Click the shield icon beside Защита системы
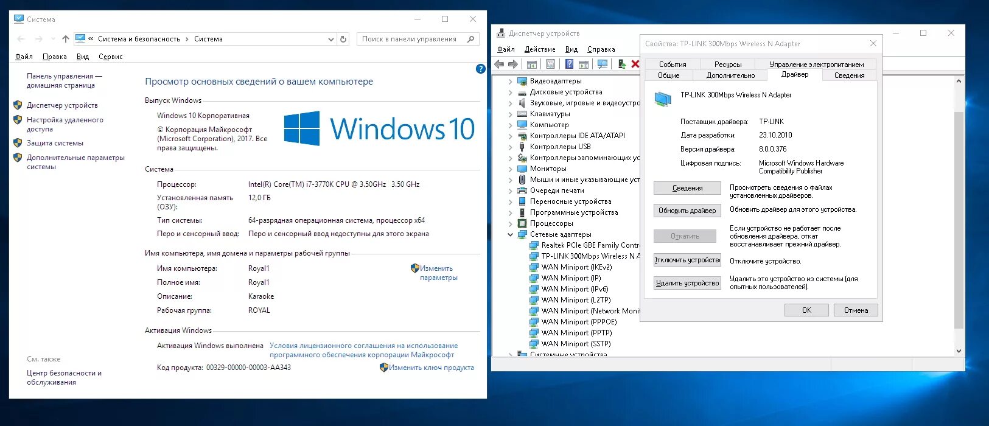Screen dimensions: 989x426 tap(18, 143)
